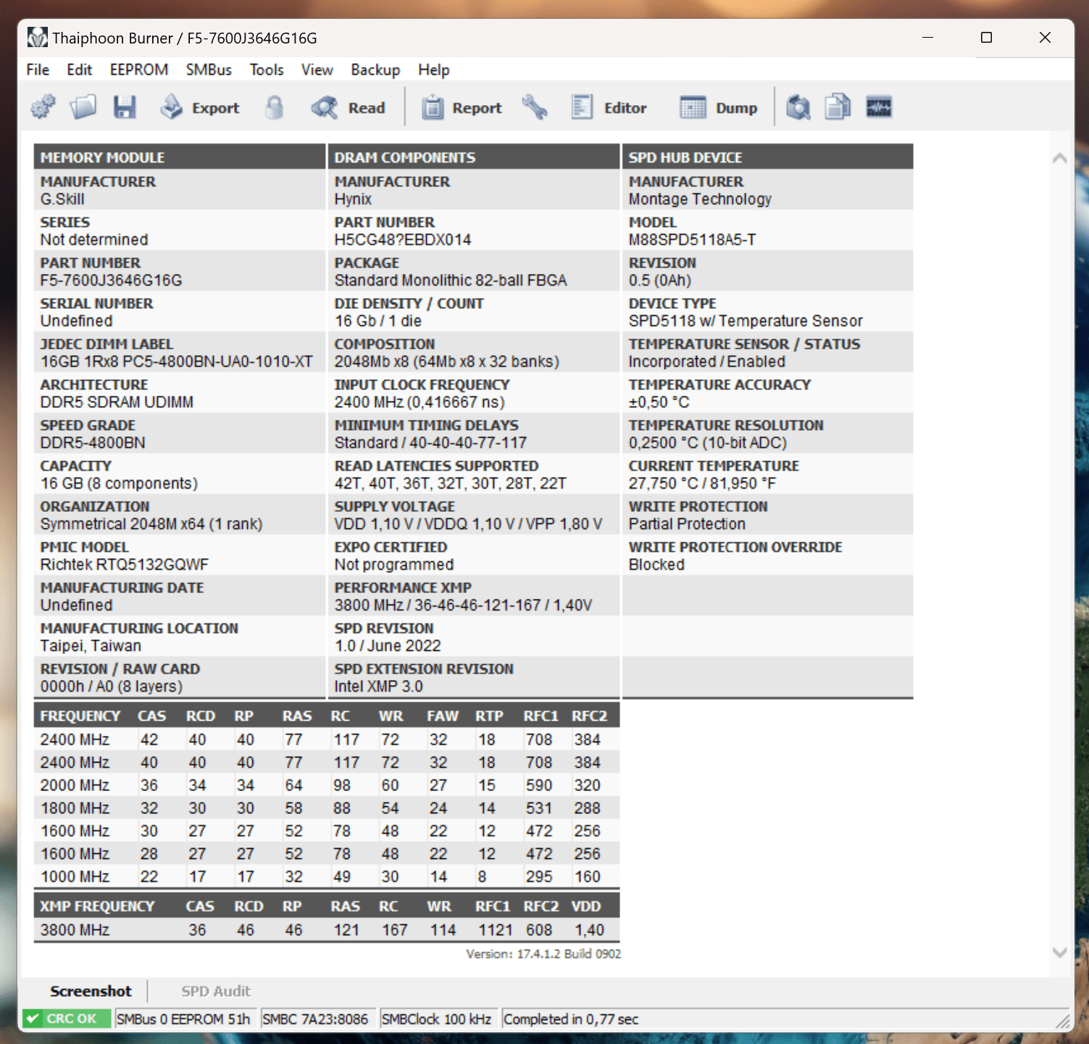Image resolution: width=1089 pixels, height=1044 pixels.
Task: Click the magnifier search device icon
Action: click(798, 107)
